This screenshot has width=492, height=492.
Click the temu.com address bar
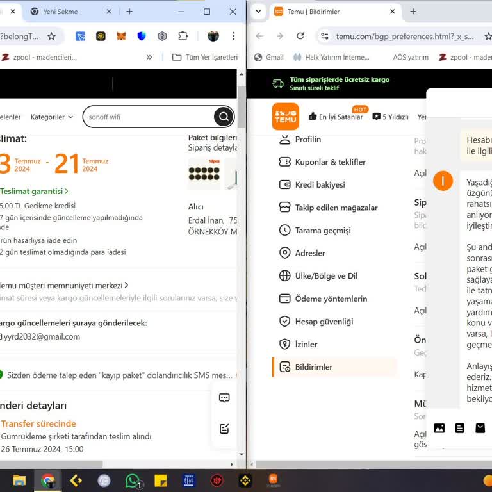click(x=405, y=37)
